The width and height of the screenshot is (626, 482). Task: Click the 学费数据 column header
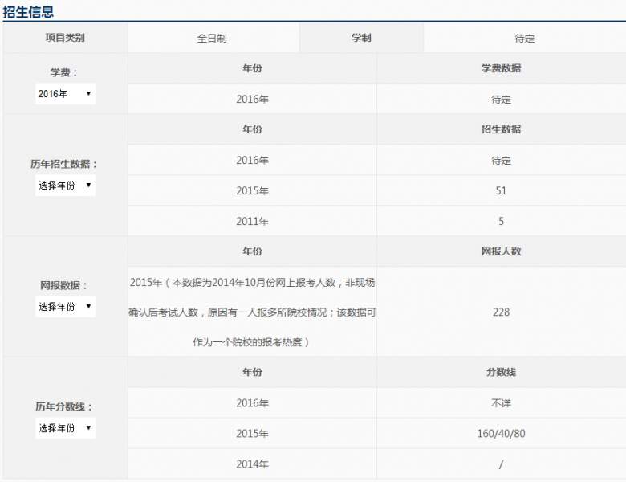coord(501,68)
